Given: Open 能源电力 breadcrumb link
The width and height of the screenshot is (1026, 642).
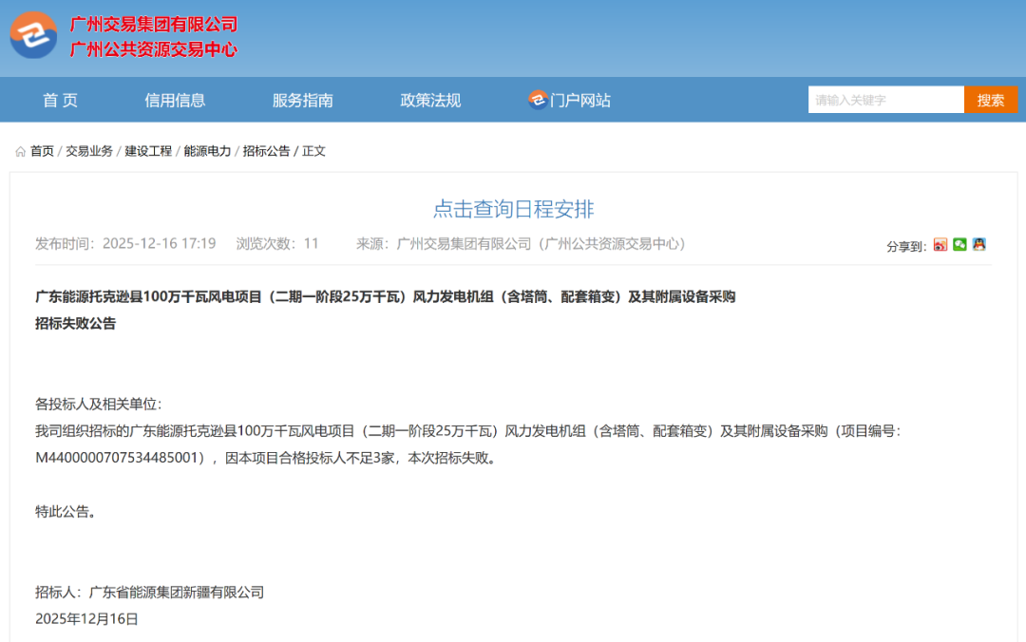Looking at the screenshot, I should [x=207, y=151].
